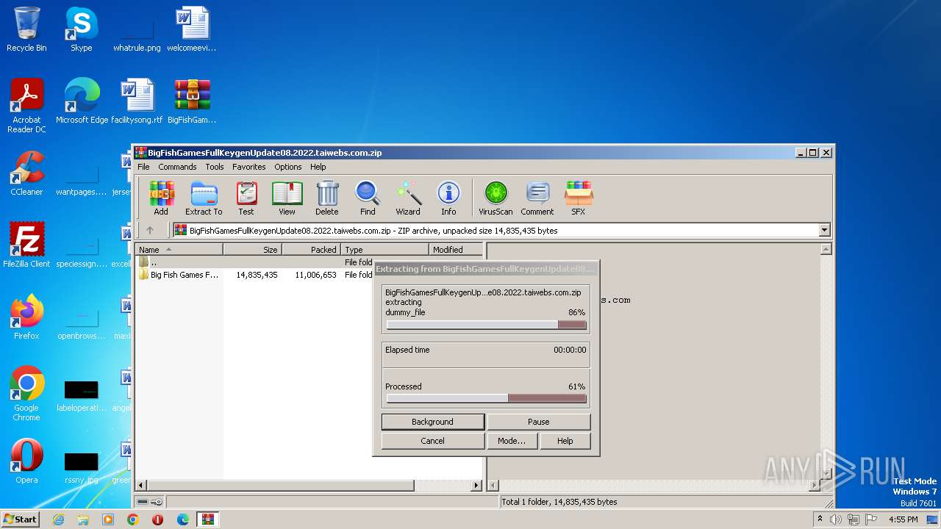Click the Chrome icon in taskbar

[x=132, y=519]
